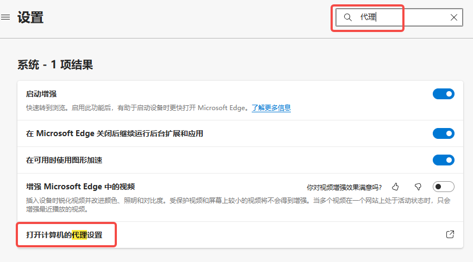The width and height of the screenshot is (473, 262).
Task: Turn off the 启动增强 toggle
Action: point(444,94)
